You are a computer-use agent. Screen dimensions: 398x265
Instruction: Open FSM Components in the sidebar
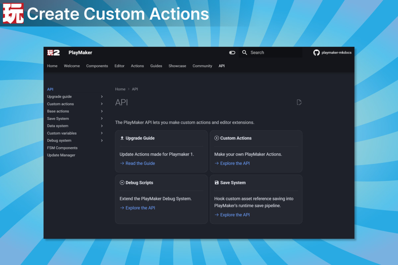pos(62,148)
